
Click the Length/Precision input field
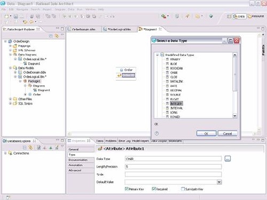tap(173, 166)
